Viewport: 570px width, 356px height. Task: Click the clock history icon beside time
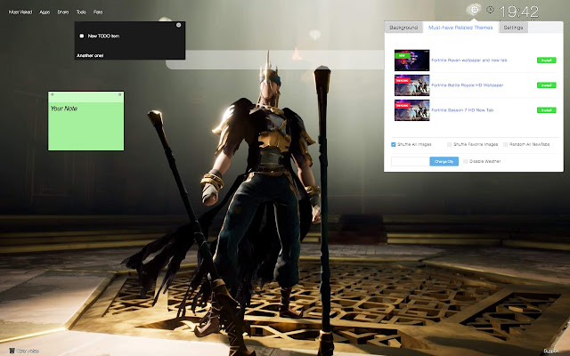coord(490,10)
